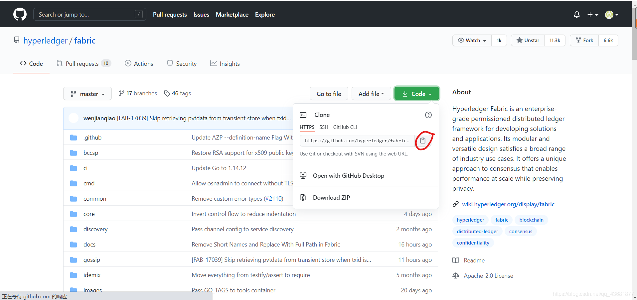Open the wiki.hyperledger.org link
This screenshot has width=637, height=300.
[508, 204]
